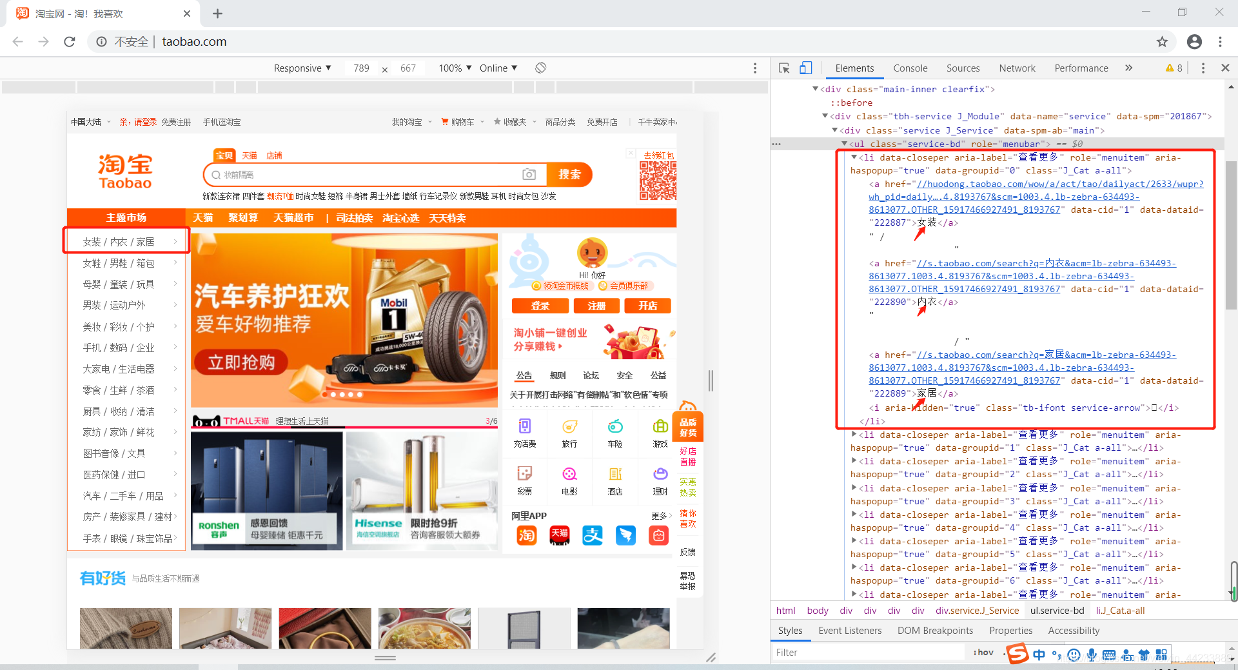Click the QR code image
The width and height of the screenshot is (1238, 670).
[658, 181]
